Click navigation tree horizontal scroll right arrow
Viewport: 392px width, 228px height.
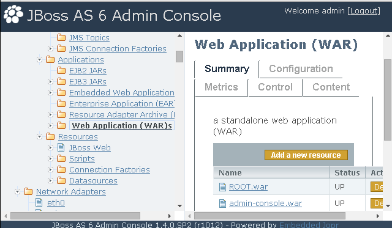[170, 216]
